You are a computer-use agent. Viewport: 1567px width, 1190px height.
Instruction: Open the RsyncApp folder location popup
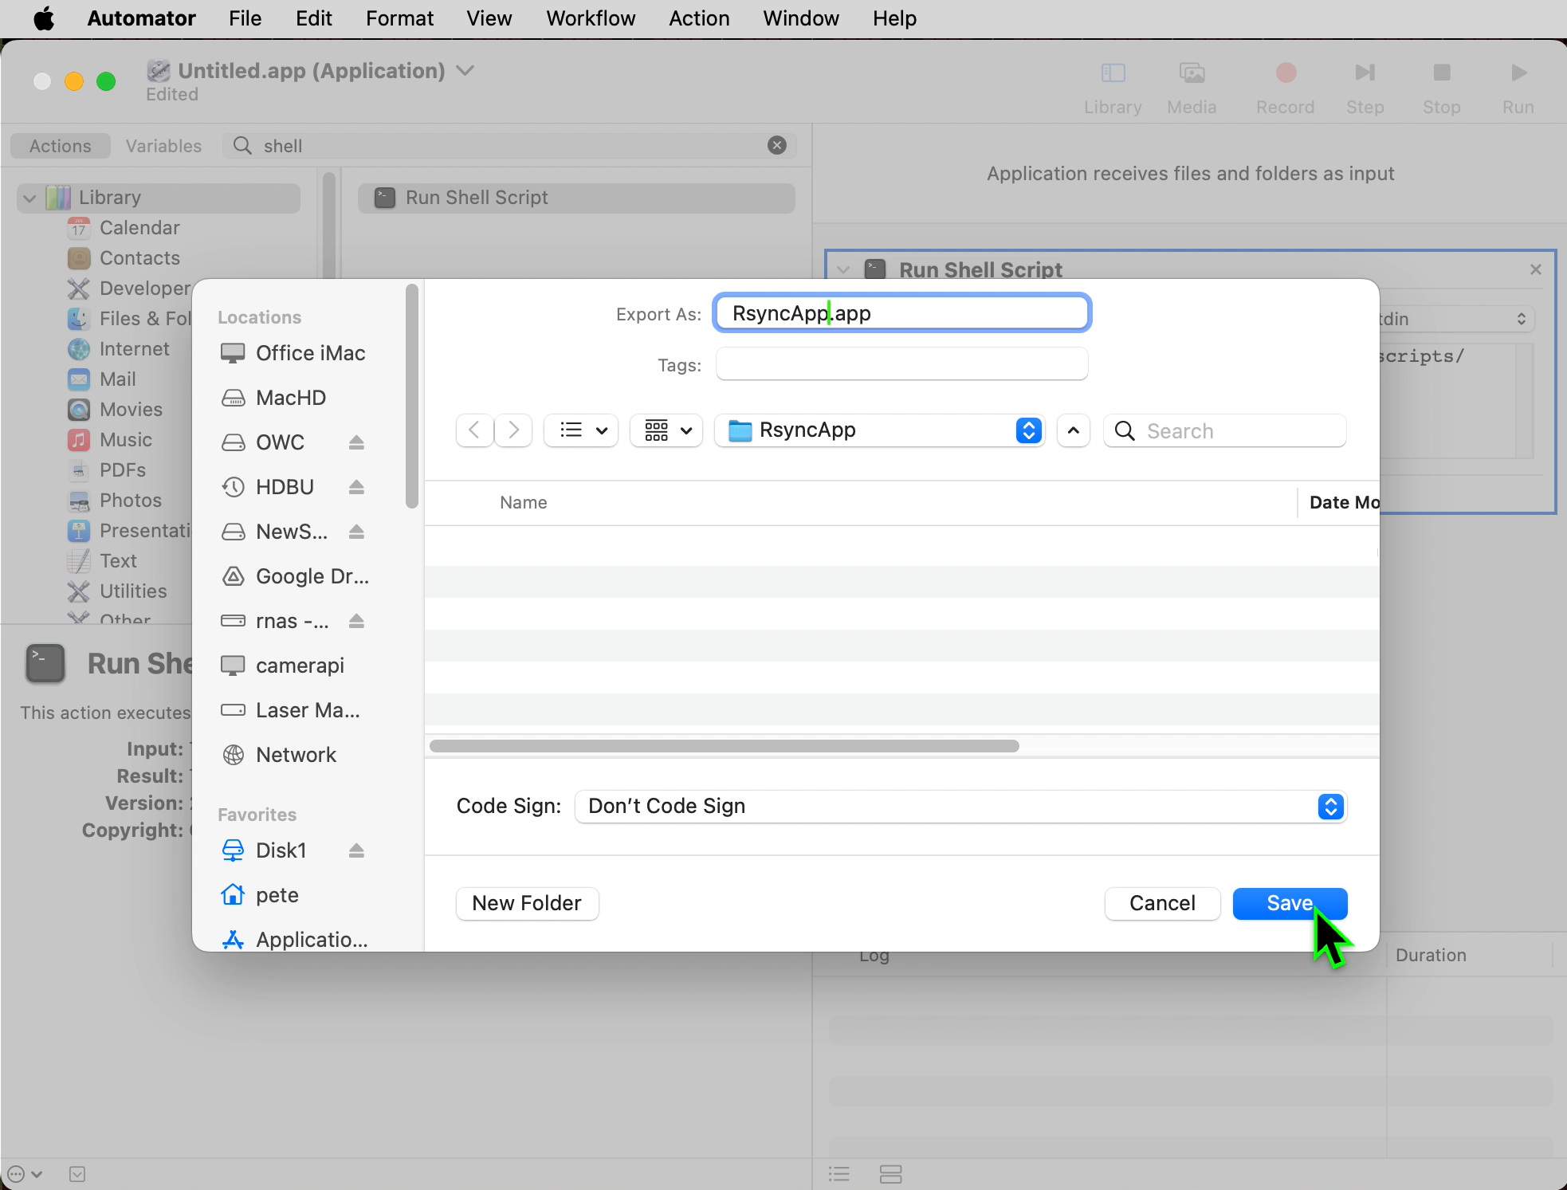coord(879,430)
